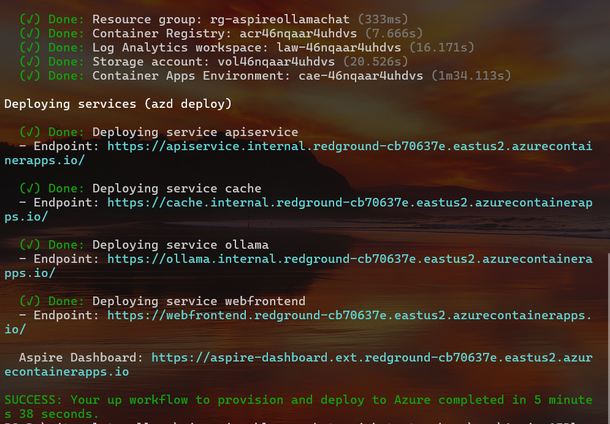This screenshot has width=610, height=424.
Task: Click the 'Deploying services (azd deploy)' heading
Action: pos(118,104)
